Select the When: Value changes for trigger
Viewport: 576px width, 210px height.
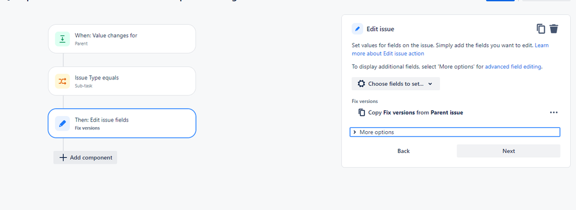tap(122, 39)
